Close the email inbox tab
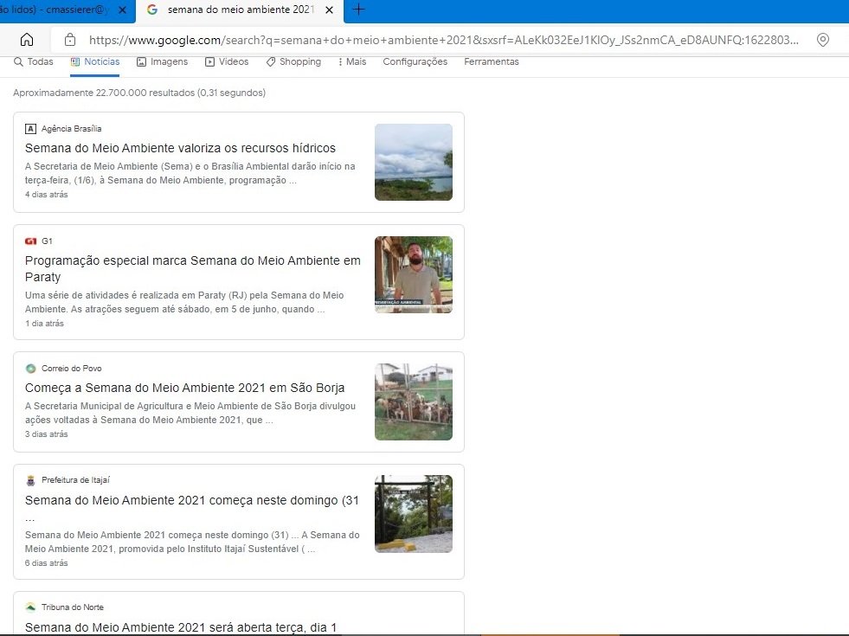849x636 pixels. click(122, 10)
